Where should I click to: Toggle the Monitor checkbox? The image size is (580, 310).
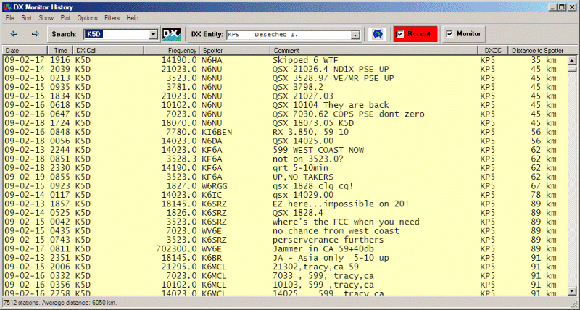[450, 34]
